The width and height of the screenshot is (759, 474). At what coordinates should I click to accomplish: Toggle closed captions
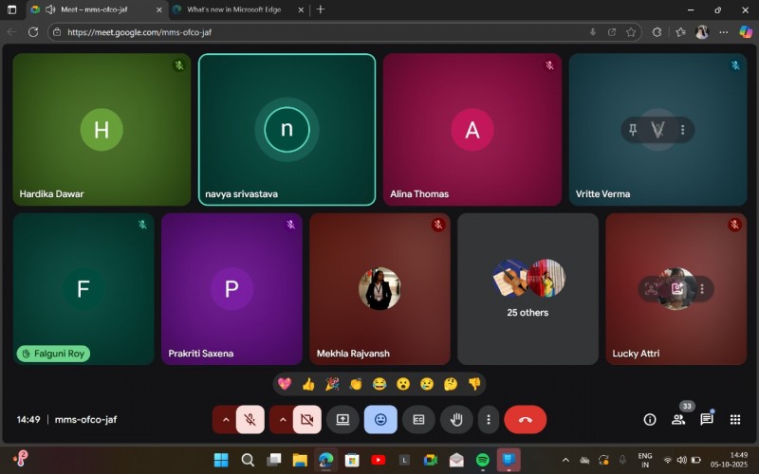(418, 419)
